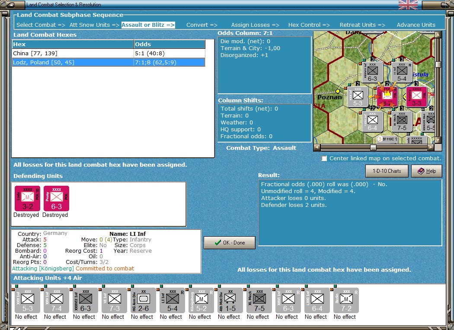The height and width of the screenshot is (330, 454).
Task: Click the attacked Lodz unit on the map
Action: pos(387,97)
